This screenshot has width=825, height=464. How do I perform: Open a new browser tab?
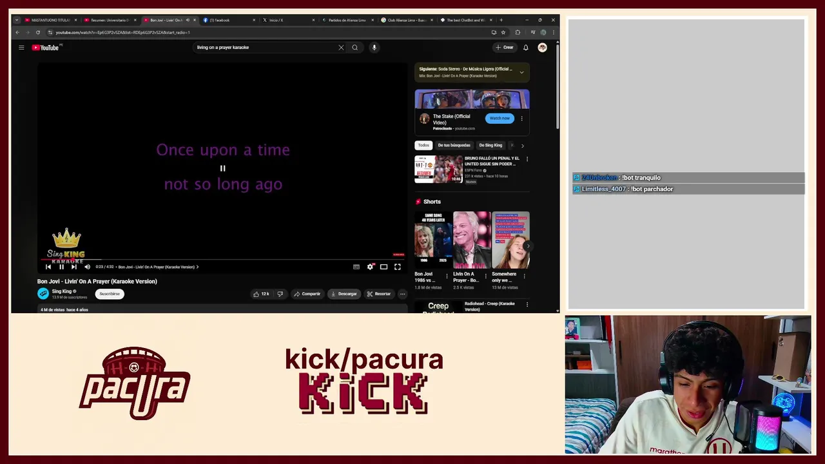coord(501,20)
